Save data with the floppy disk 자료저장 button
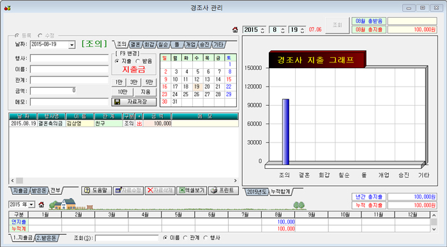The image size is (447, 247). (133, 102)
